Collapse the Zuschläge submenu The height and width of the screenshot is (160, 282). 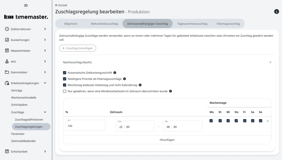tap(45, 112)
